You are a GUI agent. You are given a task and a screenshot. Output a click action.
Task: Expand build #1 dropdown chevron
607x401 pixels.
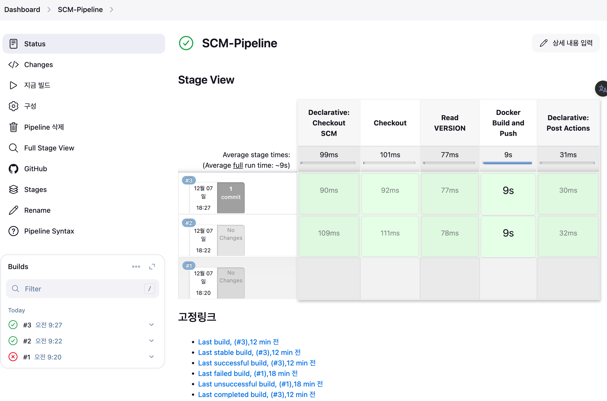(x=151, y=357)
